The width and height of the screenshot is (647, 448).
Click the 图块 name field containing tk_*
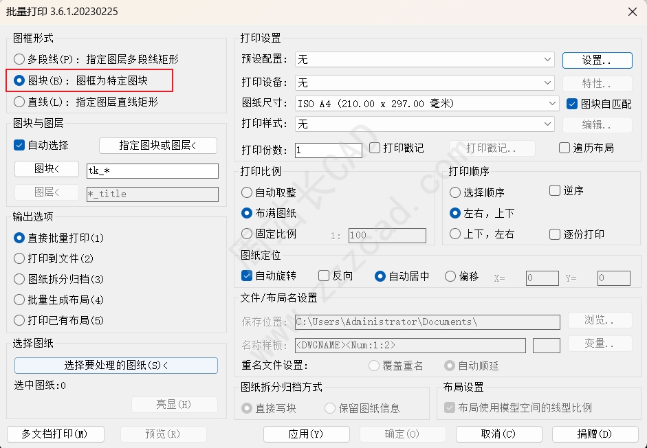[x=152, y=171]
